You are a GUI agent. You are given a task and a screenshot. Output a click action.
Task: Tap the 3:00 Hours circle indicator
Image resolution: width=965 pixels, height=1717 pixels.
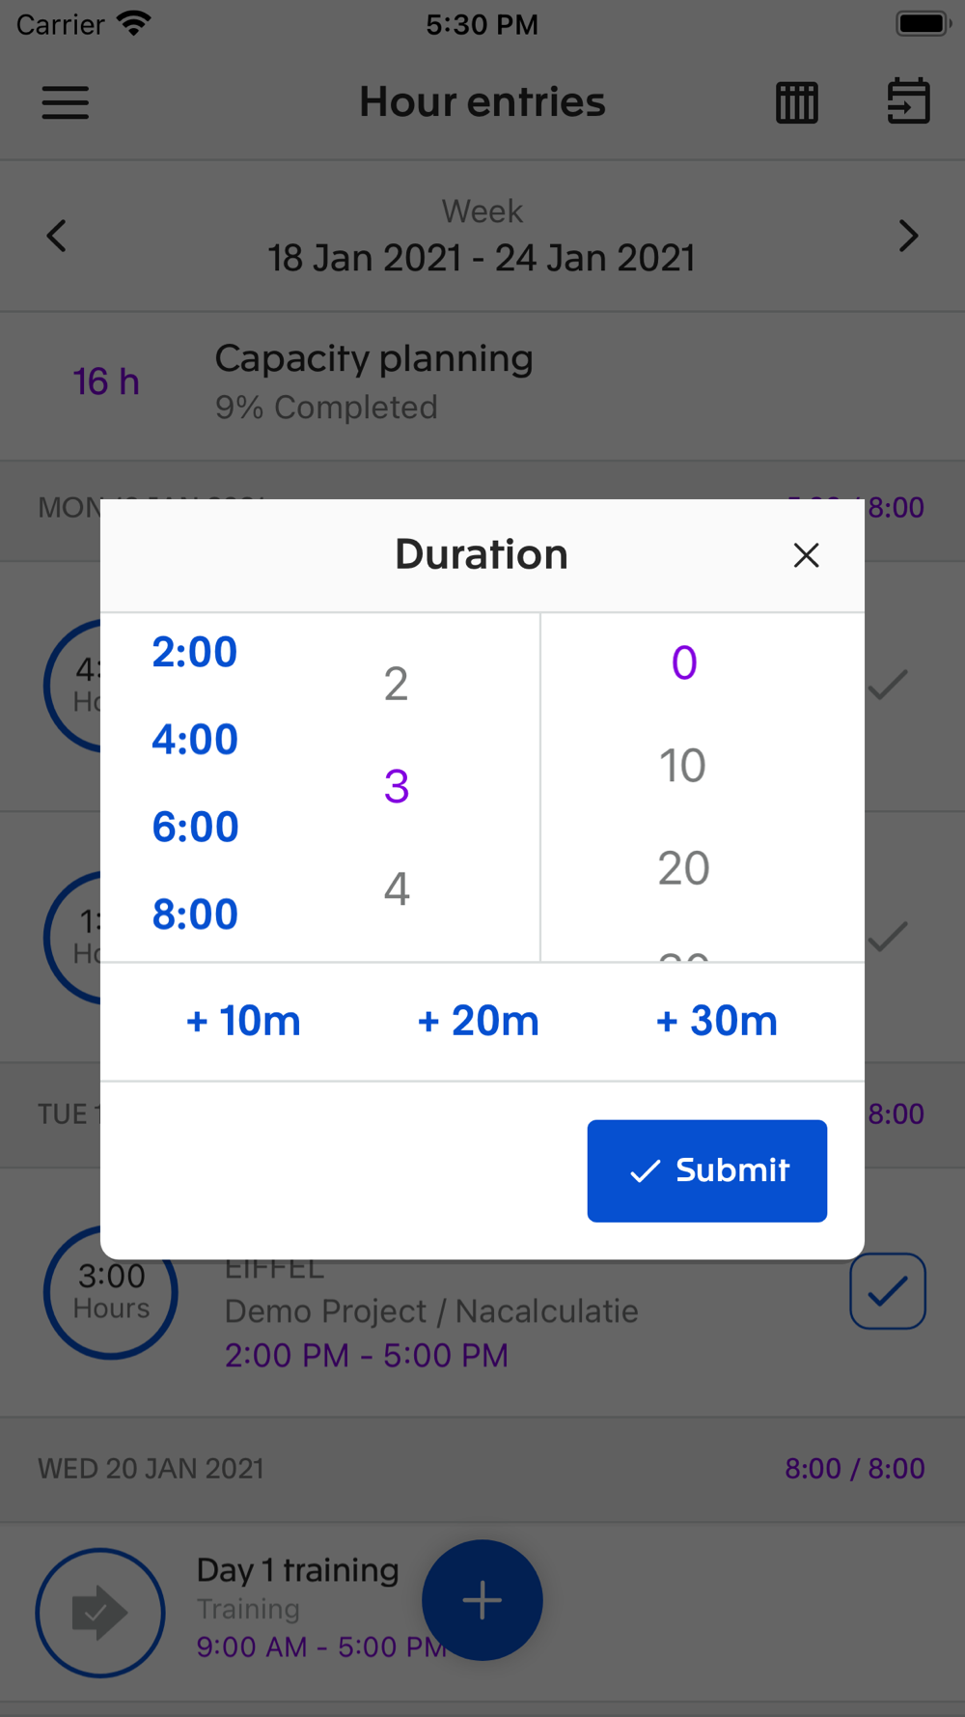click(x=111, y=1291)
